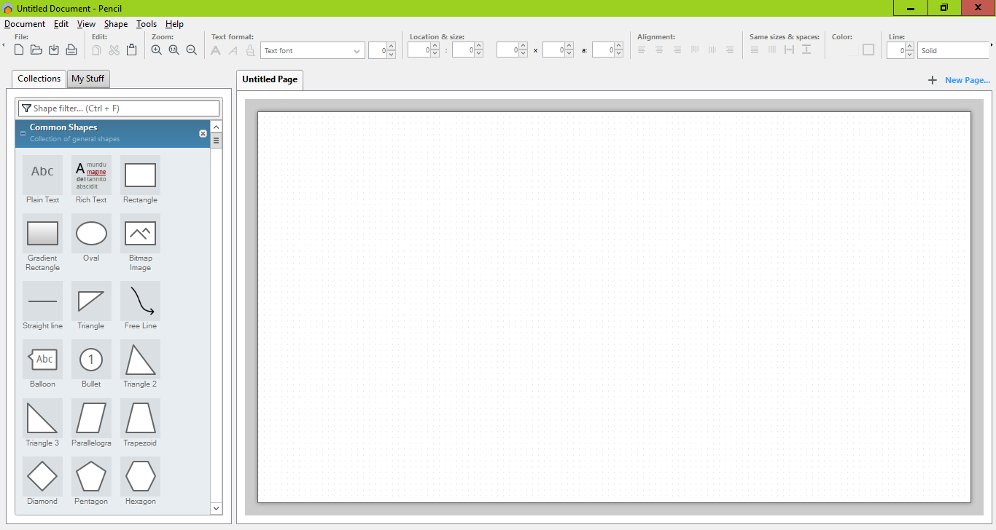
Task: Dismiss the Common Shapes collection
Action: click(202, 133)
